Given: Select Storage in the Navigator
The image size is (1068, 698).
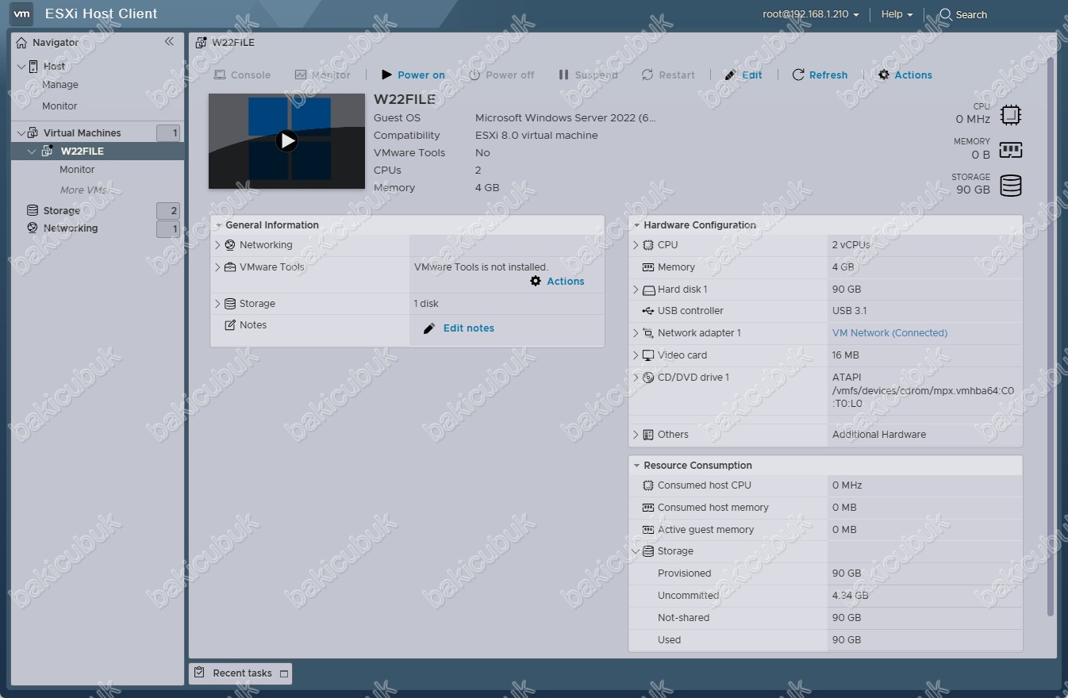Looking at the screenshot, I should tap(61, 210).
